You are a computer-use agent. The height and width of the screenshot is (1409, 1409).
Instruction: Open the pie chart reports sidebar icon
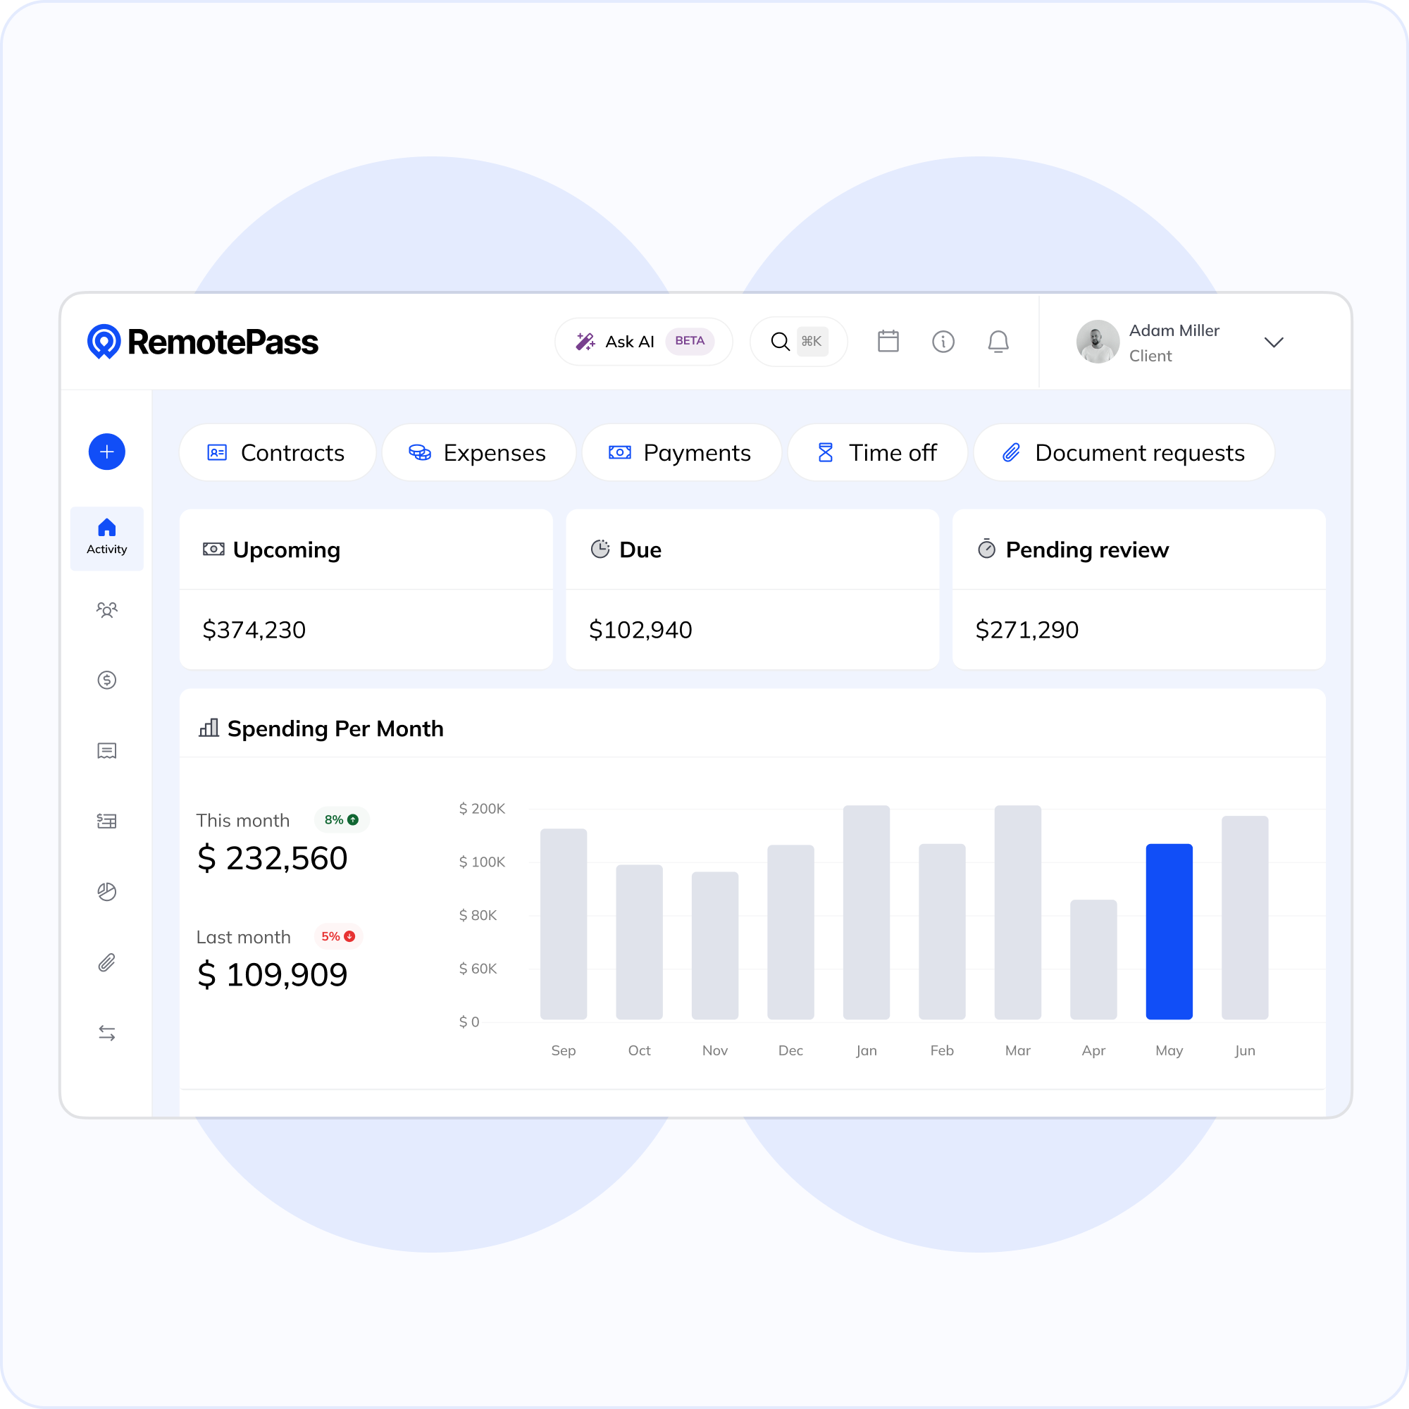[x=106, y=891]
